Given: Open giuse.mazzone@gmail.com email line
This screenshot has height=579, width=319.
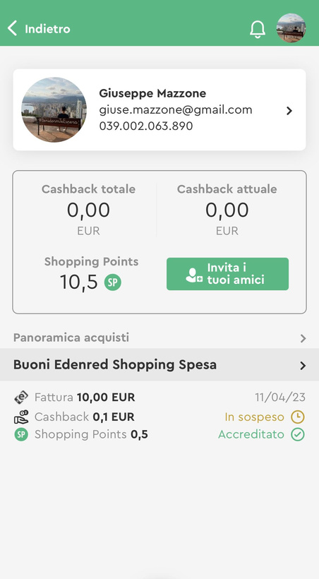Looking at the screenshot, I should (176, 109).
